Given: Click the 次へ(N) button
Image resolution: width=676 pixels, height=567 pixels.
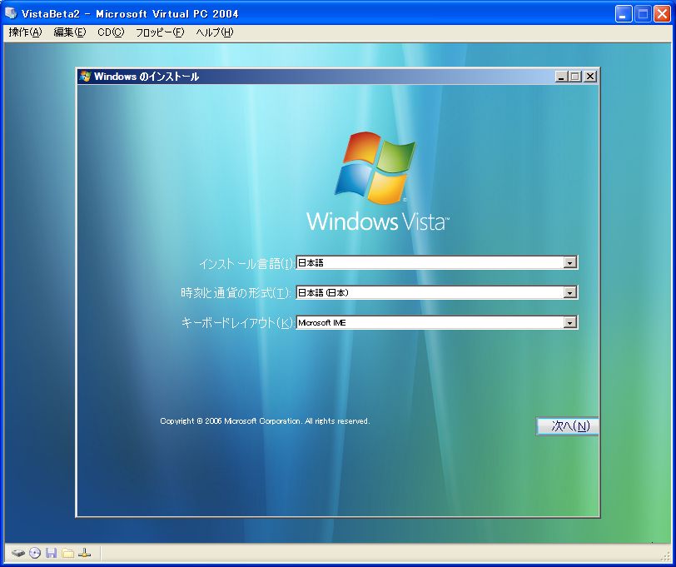Looking at the screenshot, I should [568, 426].
